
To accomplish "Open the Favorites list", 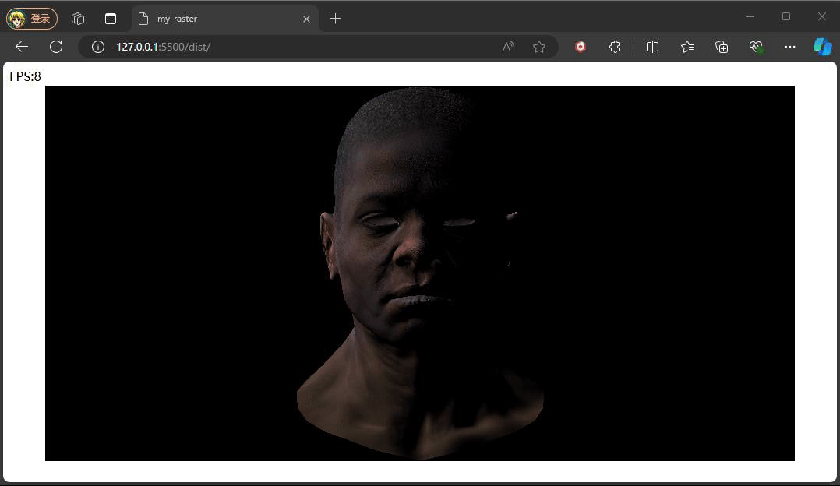I will click(x=687, y=47).
